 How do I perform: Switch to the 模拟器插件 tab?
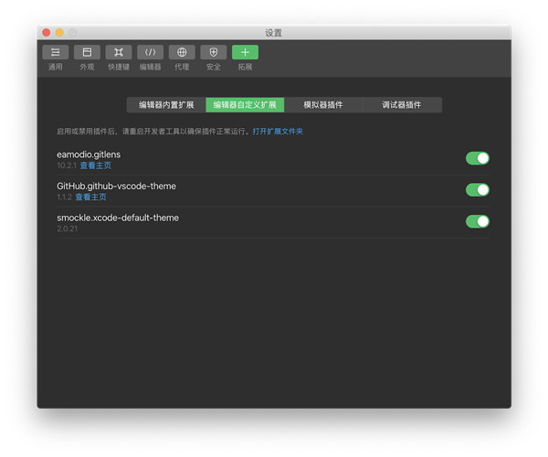[323, 105]
